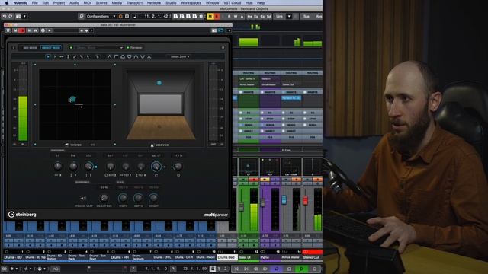Viewport: 488px width, 274px height.
Task: Open the Smart Zone dropdown
Action: click(x=180, y=56)
